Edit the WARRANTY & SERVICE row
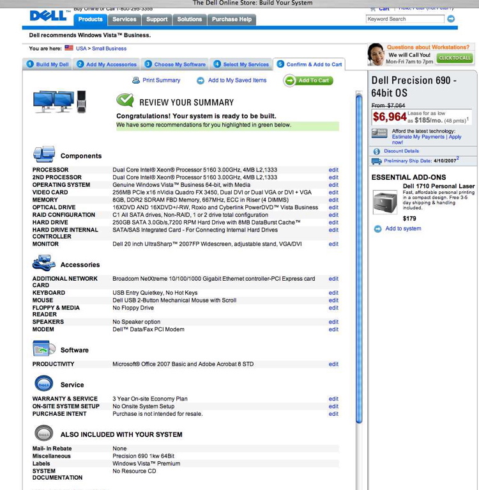 coord(333,399)
